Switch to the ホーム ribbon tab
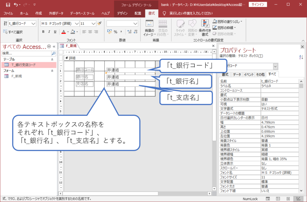Image resolution: width=307 pixels, height=202 pixels. [x=24, y=13]
